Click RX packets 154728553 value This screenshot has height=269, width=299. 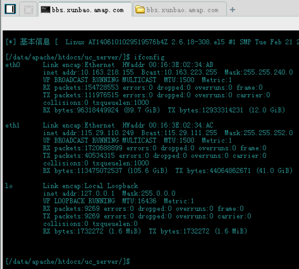coord(102,87)
